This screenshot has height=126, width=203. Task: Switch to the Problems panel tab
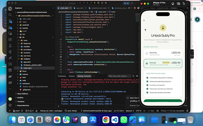pos(62,76)
